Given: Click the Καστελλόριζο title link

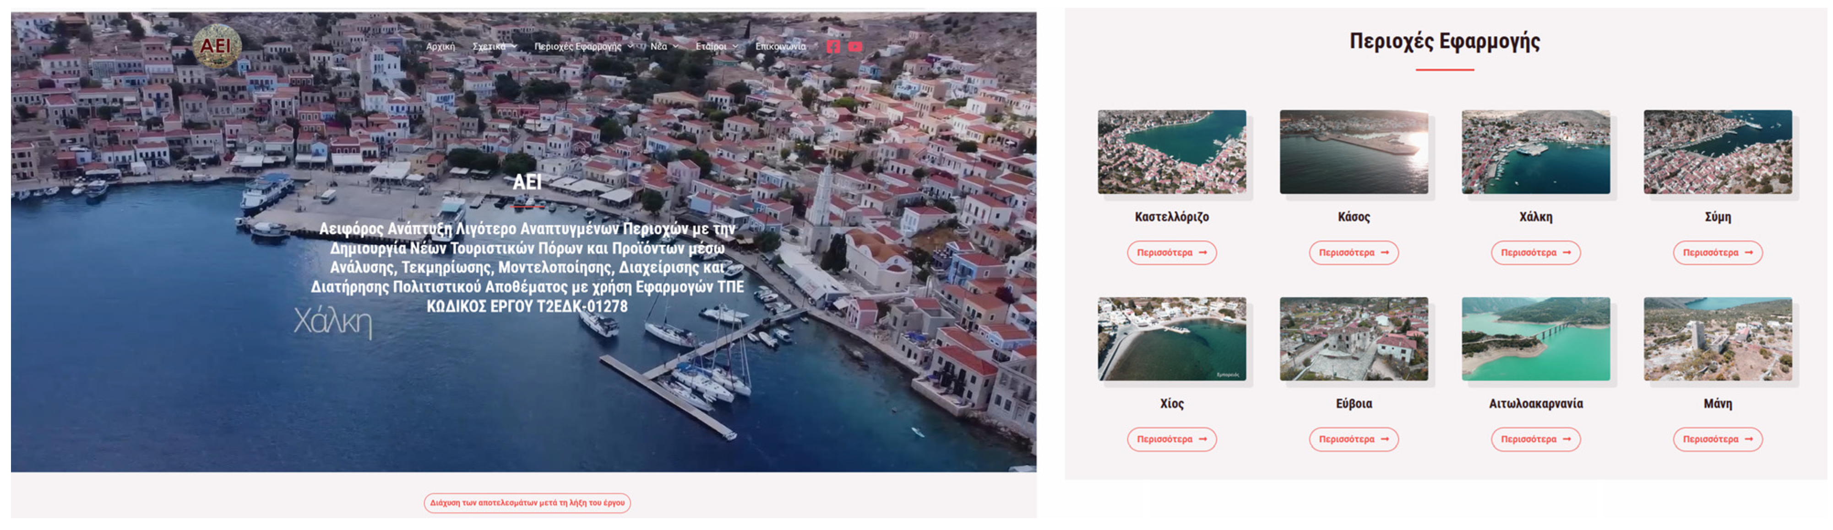Looking at the screenshot, I should [x=1171, y=217].
